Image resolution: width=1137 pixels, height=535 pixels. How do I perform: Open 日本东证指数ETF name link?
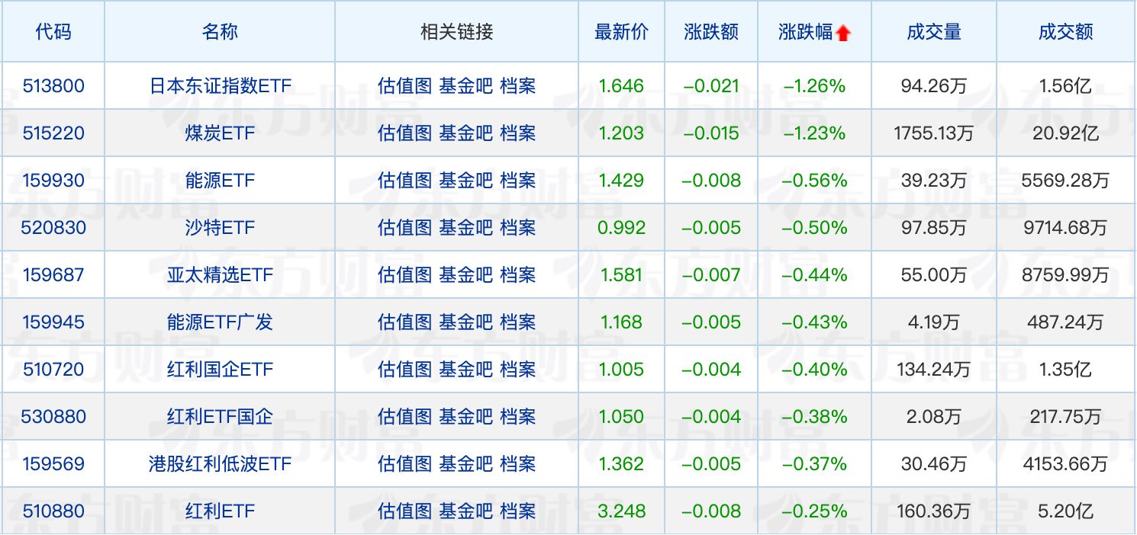(220, 86)
